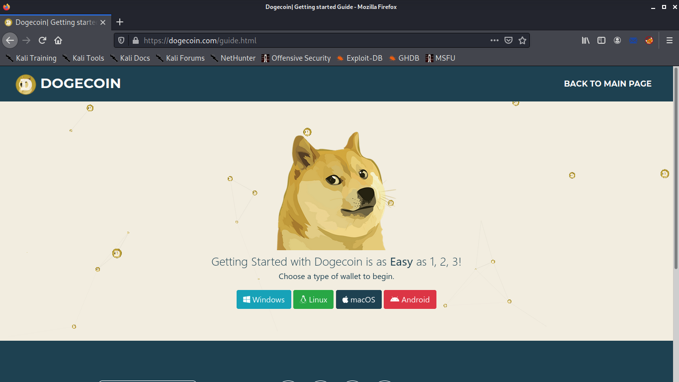Show site security padlock info

135,40
